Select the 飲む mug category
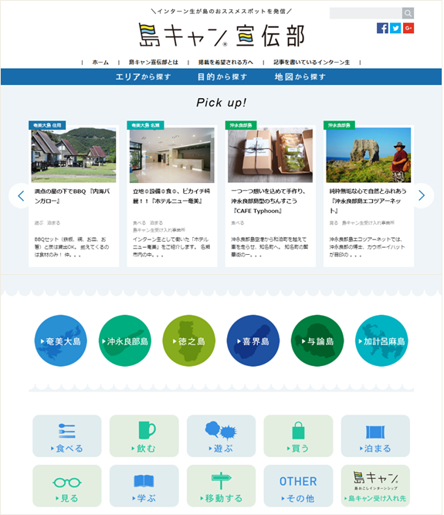This screenshot has height=515, width=444. coord(144,435)
